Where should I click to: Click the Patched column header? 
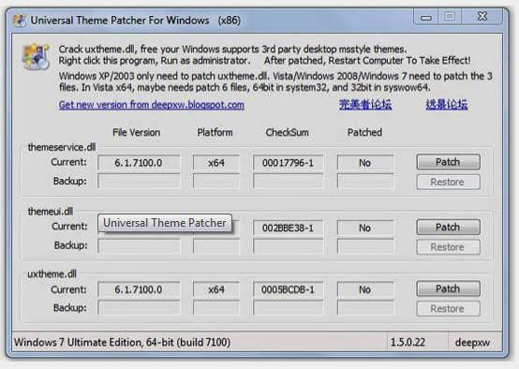[364, 132]
